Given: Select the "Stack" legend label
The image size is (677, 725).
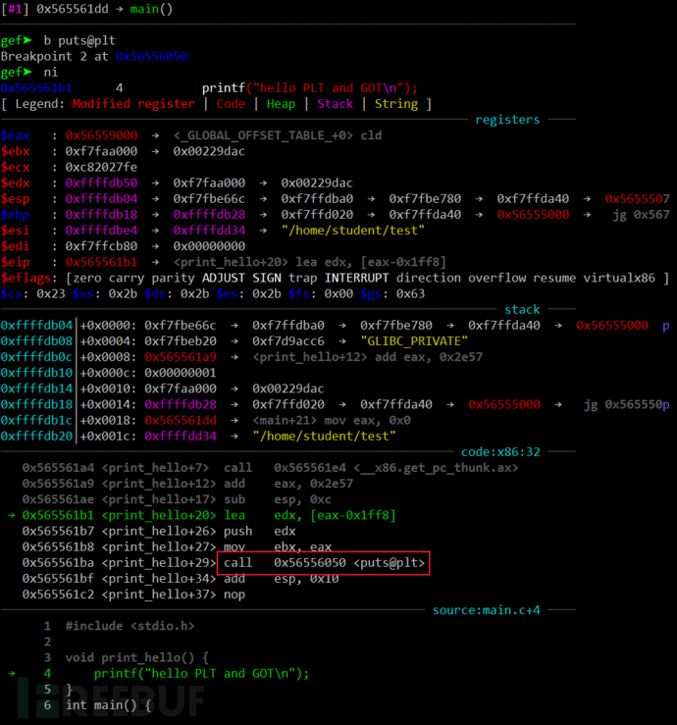Looking at the screenshot, I should [337, 103].
